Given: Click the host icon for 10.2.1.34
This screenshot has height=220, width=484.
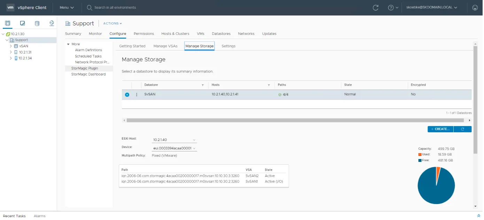Looking at the screenshot, I should tap(16, 58).
